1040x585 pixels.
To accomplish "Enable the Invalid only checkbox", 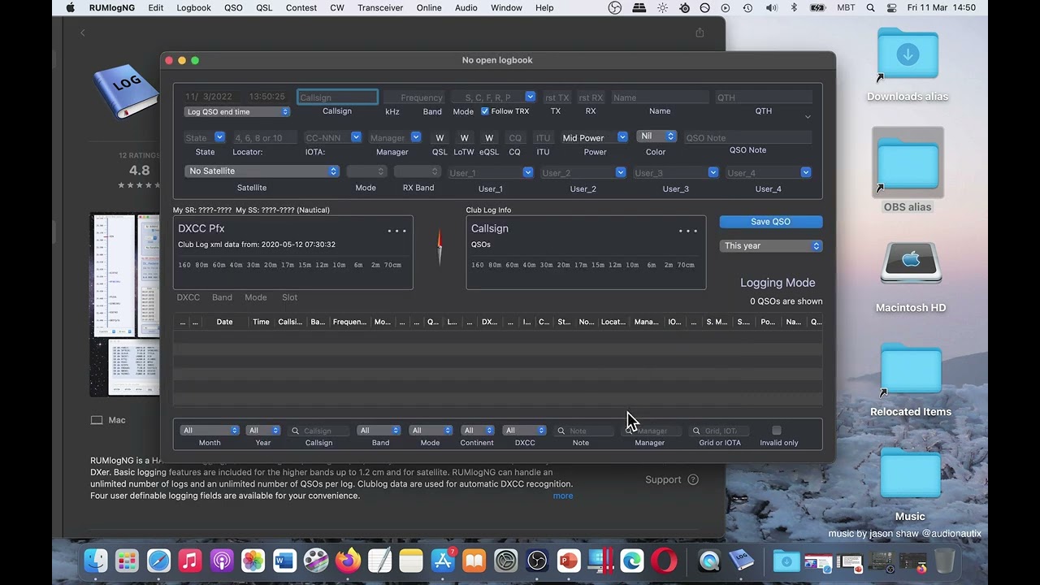I will coord(777,431).
